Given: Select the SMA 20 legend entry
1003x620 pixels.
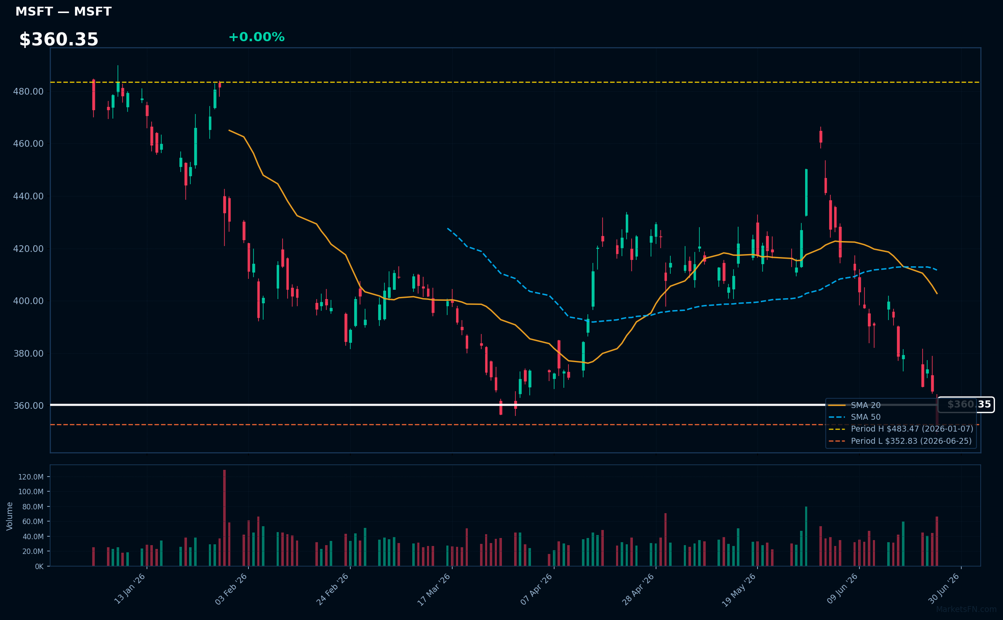Looking at the screenshot, I should (855, 405).
